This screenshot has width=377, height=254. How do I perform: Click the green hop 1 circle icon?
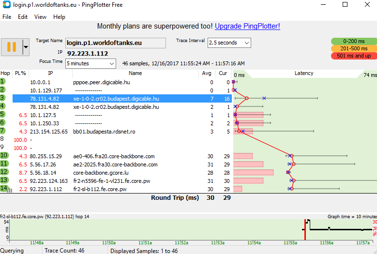[3, 82]
